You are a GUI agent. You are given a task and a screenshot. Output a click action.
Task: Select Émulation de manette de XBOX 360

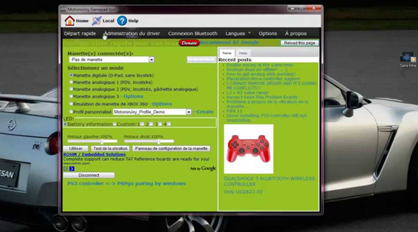[71, 104]
